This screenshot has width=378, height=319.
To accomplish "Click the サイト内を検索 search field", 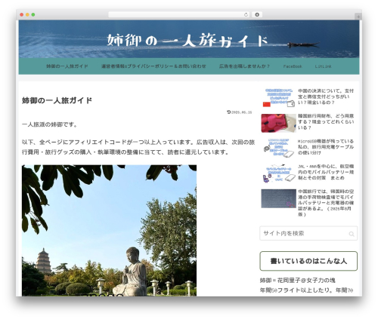I will click(308, 234).
